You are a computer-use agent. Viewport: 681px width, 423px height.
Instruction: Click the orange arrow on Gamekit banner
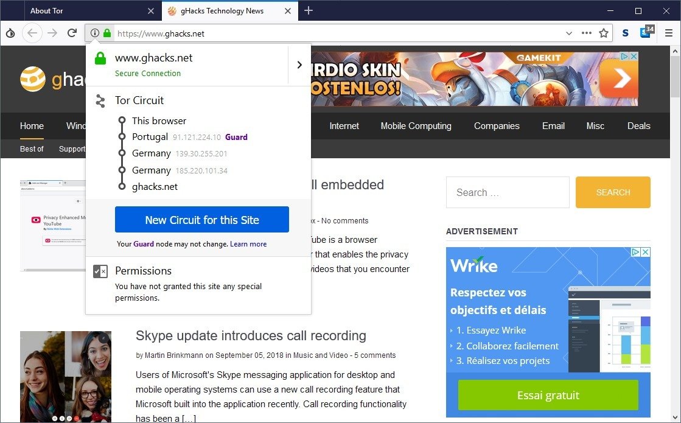(618, 79)
